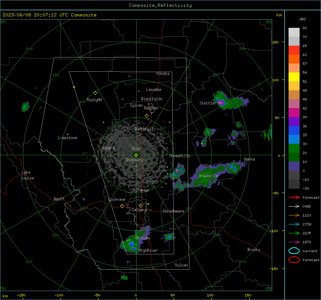The height and width of the screenshot is (300, 321).
Task: Click the Banff label
Action: click(59, 199)
